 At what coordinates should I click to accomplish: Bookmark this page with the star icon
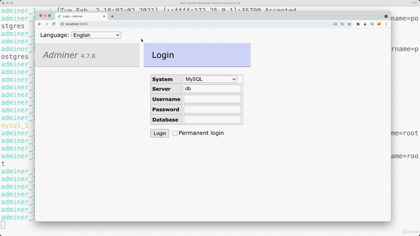349,24
